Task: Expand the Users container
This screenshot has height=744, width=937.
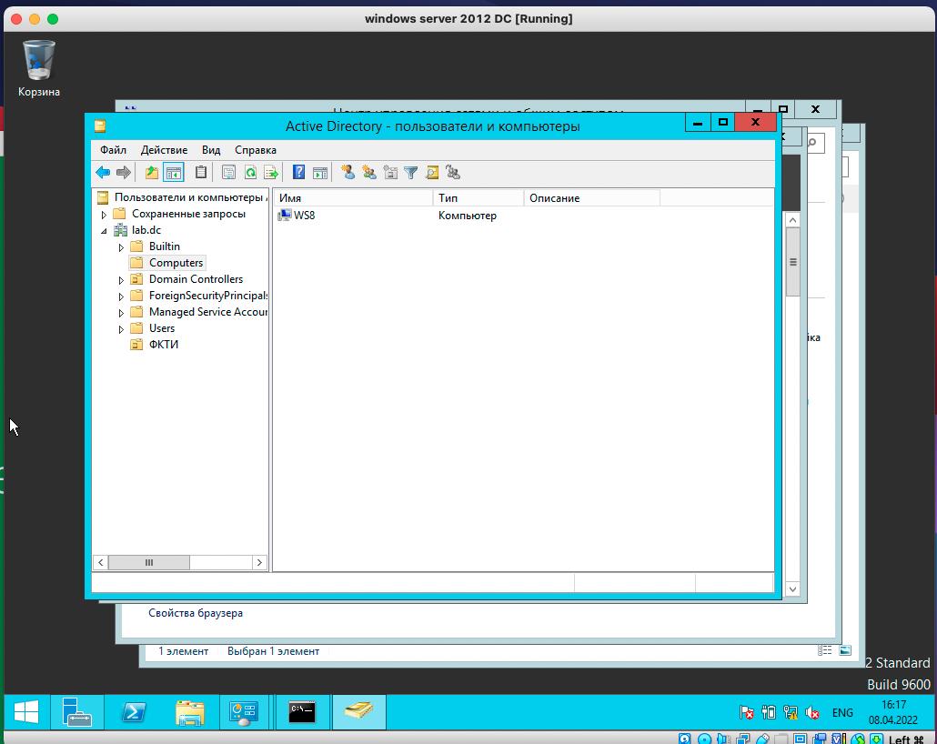Action: 121,328
